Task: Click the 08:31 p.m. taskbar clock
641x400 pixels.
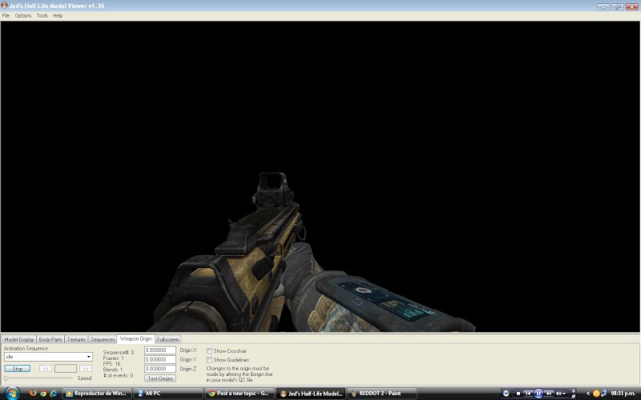Action: pos(623,394)
